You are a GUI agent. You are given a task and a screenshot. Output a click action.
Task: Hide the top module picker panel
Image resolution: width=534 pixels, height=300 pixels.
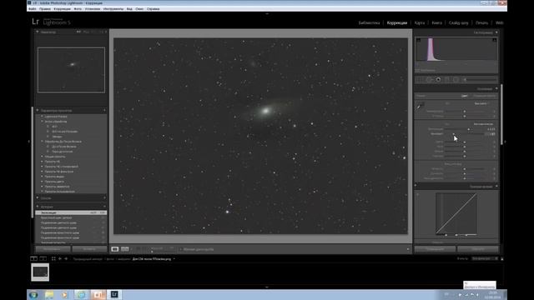click(267, 14)
